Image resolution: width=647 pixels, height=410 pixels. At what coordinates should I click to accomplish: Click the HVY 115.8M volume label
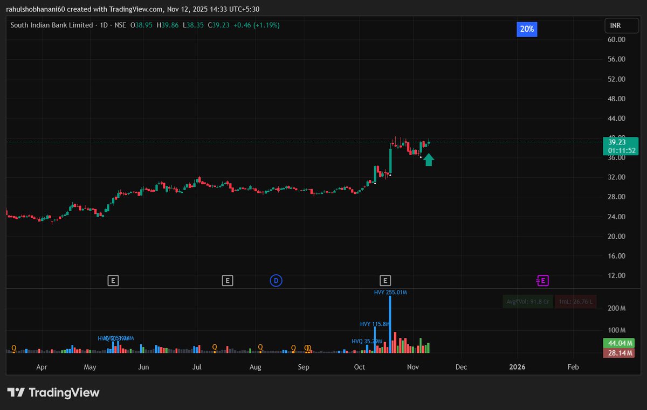pyautogui.click(x=374, y=324)
